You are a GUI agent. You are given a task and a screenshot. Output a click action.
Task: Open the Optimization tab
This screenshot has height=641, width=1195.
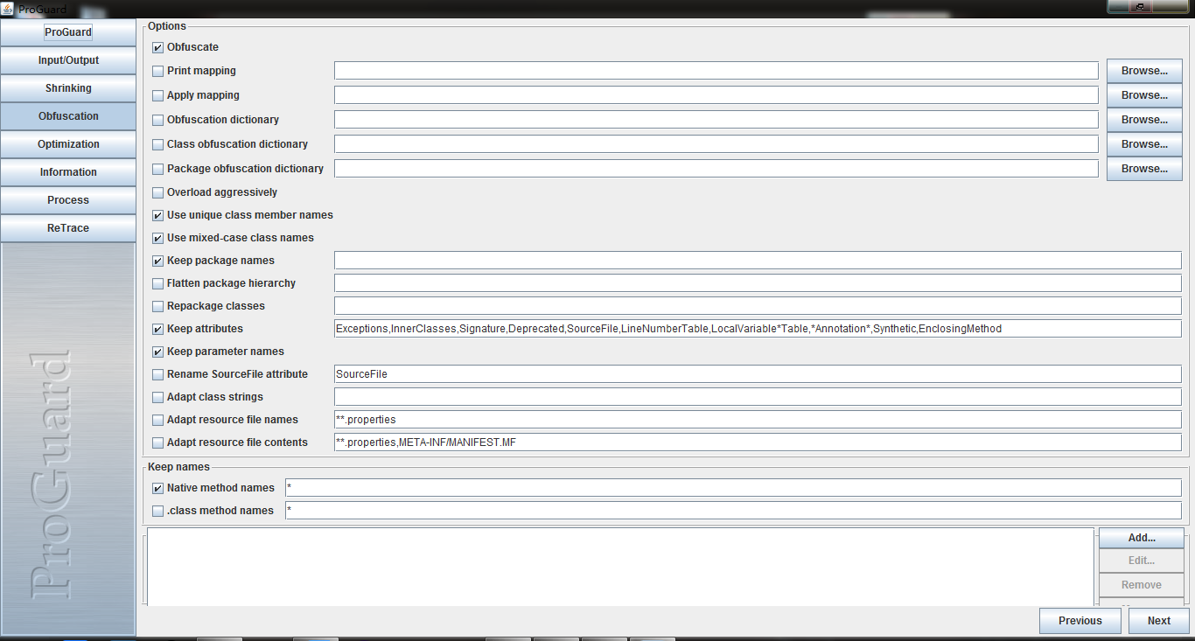68,144
